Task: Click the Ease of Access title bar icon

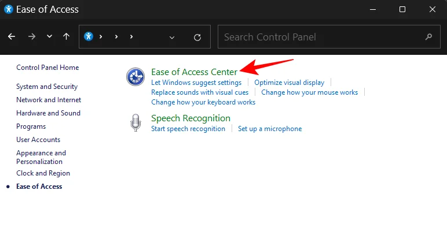Action: [9, 9]
